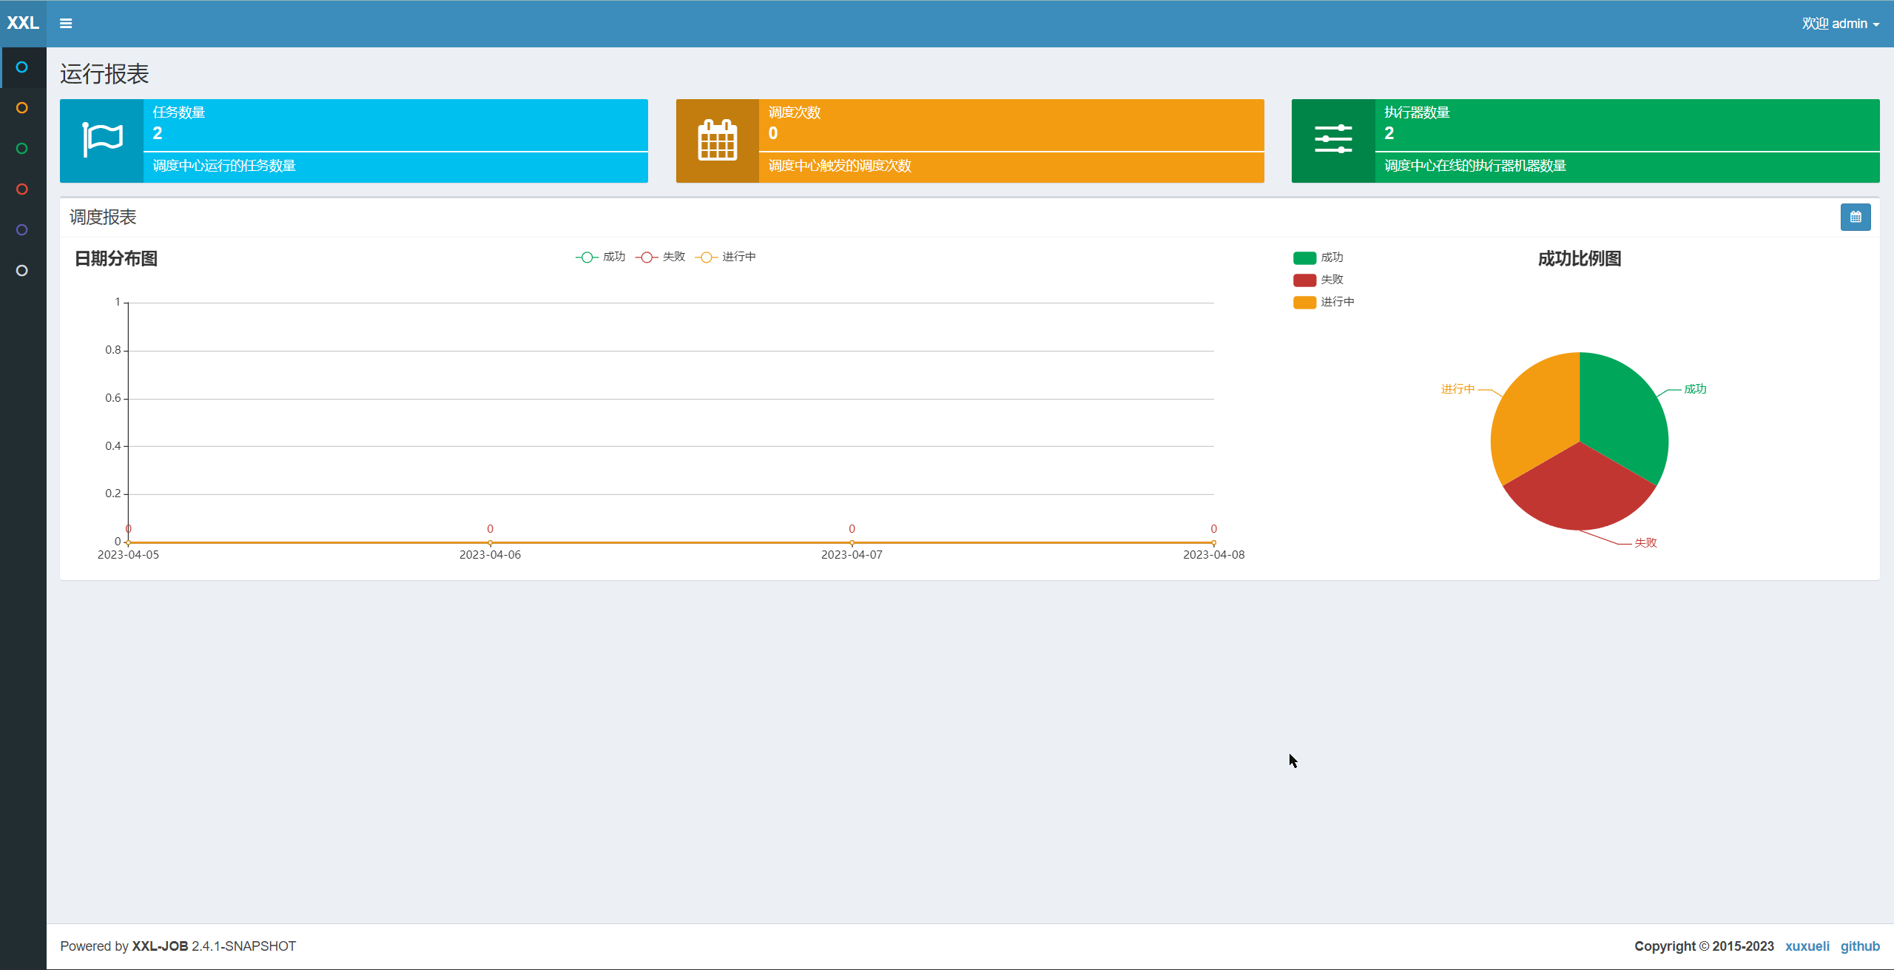Open the white circle sidebar item

tap(22, 271)
